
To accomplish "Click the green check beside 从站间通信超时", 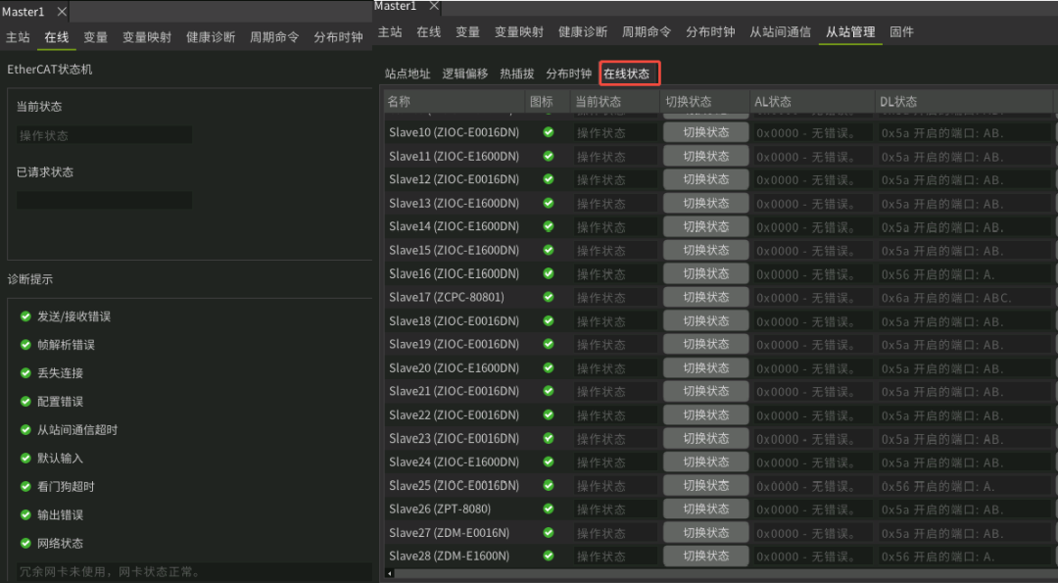I will click(25, 430).
